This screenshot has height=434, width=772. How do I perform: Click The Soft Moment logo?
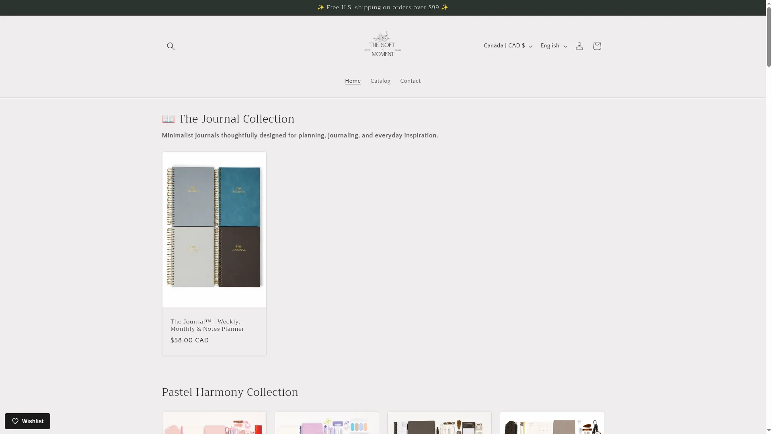click(x=382, y=44)
